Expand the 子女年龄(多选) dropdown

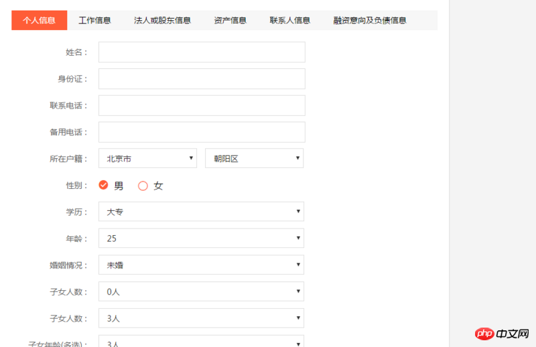[x=202, y=341]
